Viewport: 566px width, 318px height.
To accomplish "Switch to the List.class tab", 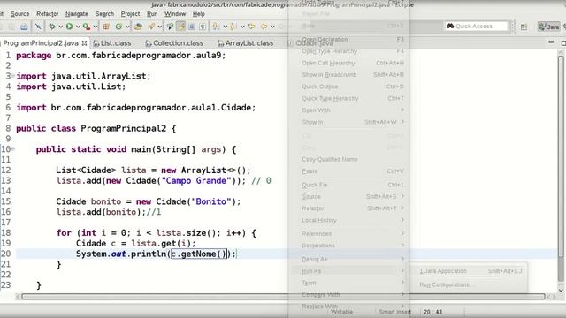I will click(x=112, y=43).
